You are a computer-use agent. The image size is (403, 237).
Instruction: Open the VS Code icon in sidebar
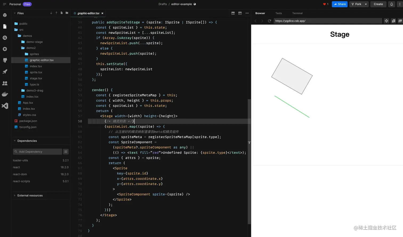coord(5,106)
